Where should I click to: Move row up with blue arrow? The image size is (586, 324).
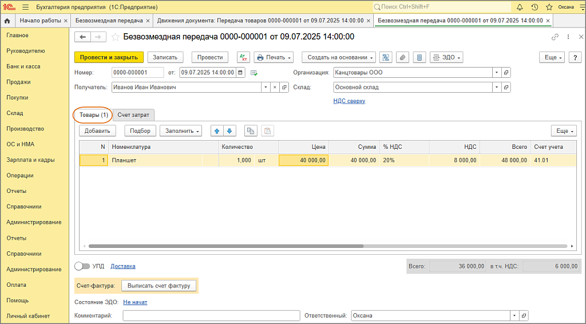click(217, 131)
